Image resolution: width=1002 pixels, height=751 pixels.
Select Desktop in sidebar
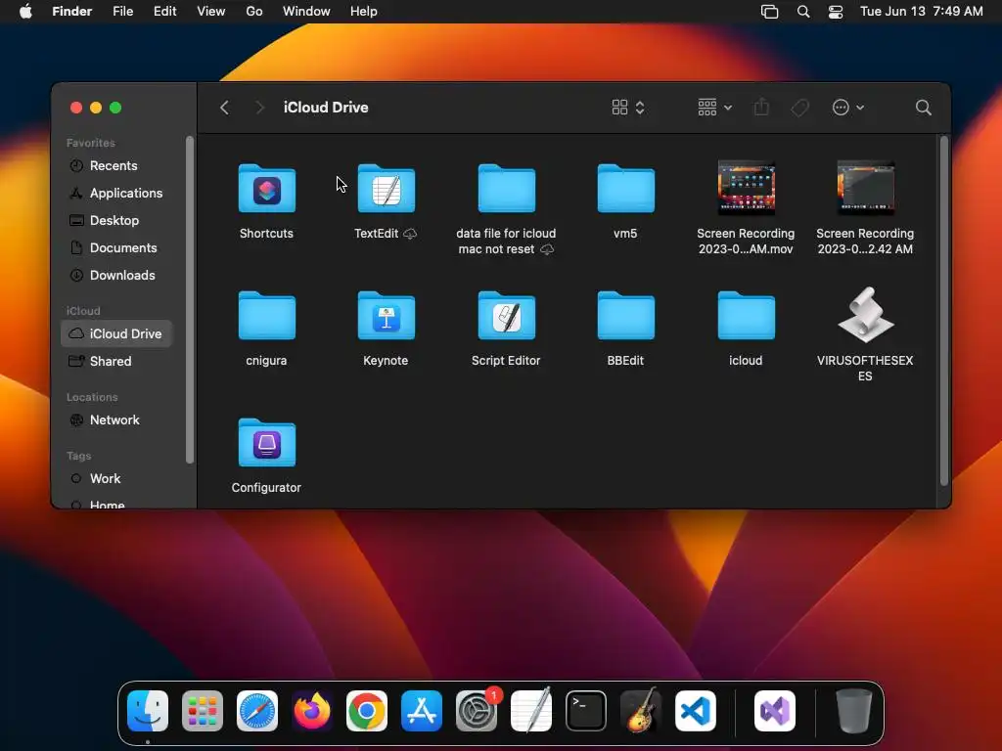point(116,220)
